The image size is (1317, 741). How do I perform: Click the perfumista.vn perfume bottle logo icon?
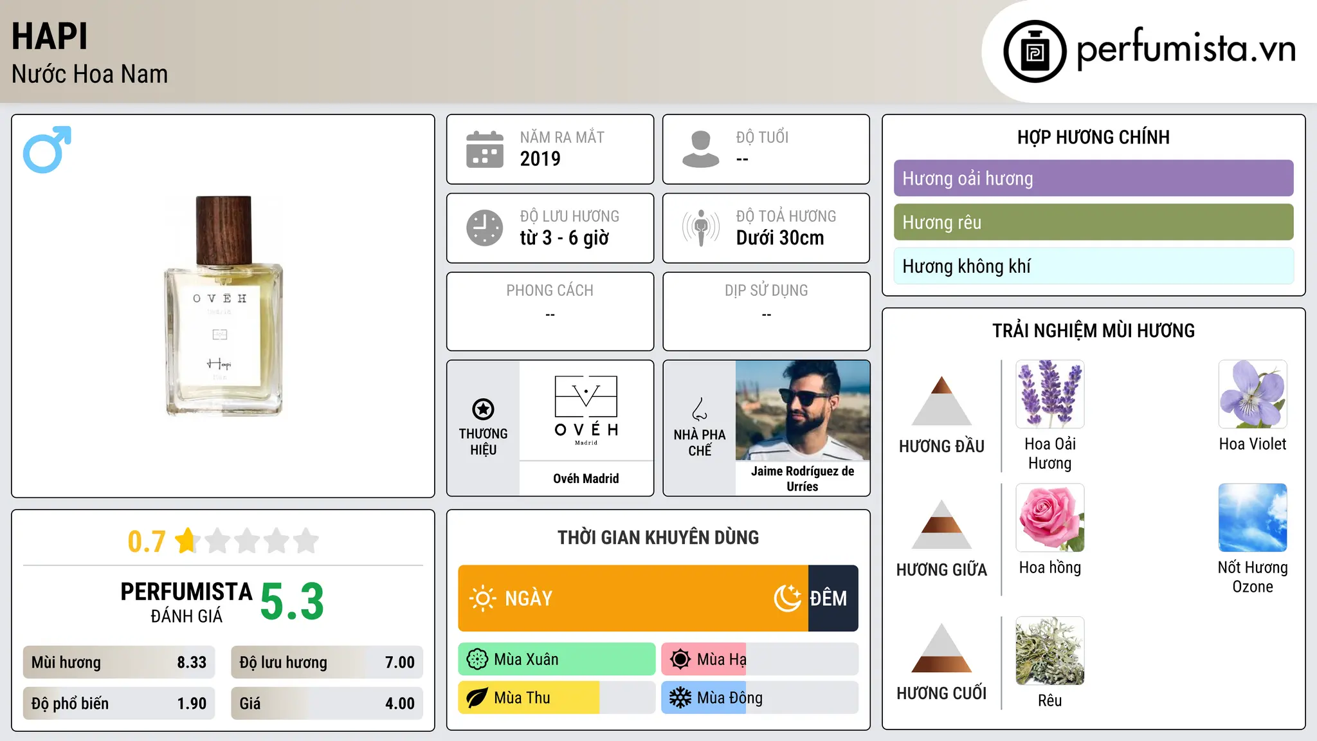point(1035,51)
